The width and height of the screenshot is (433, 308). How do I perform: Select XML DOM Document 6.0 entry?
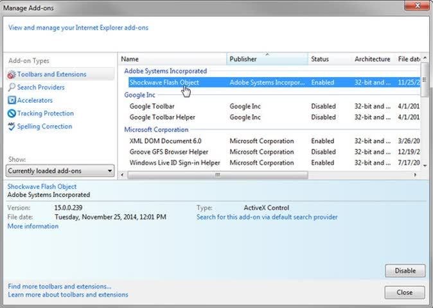point(165,141)
